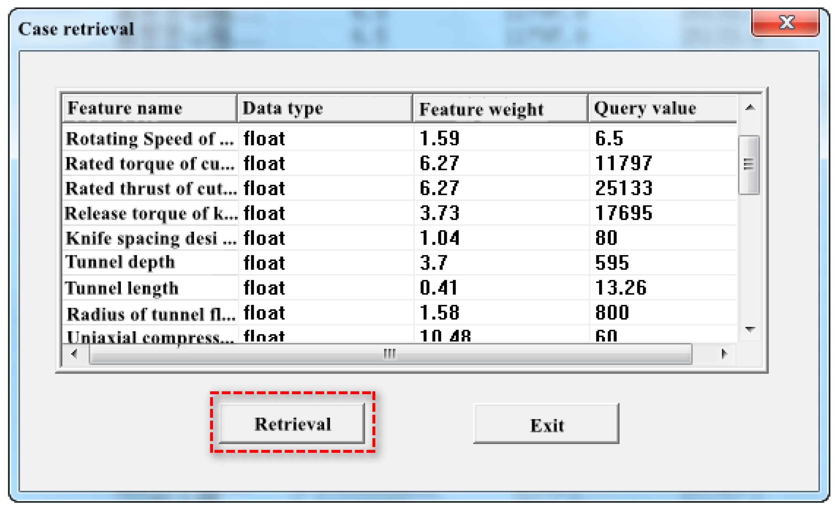This screenshot has height=511, width=837.
Task: Click horizontal scrollbar right arrow
Action: coord(724,354)
